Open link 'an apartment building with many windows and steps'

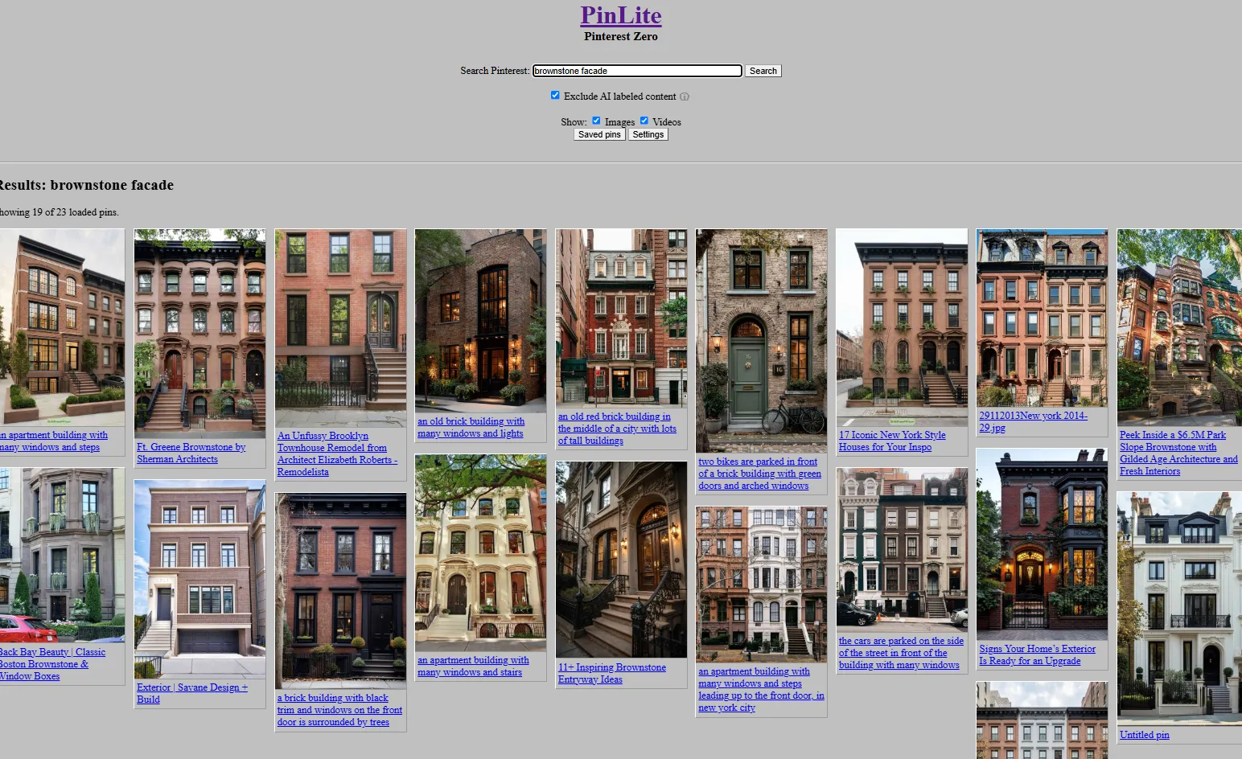click(x=54, y=441)
